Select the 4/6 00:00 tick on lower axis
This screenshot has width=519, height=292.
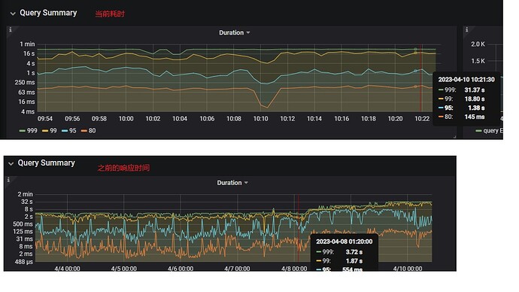point(181,269)
